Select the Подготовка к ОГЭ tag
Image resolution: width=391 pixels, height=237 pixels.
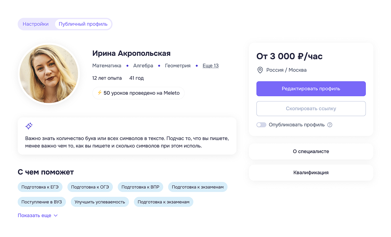pos(90,187)
